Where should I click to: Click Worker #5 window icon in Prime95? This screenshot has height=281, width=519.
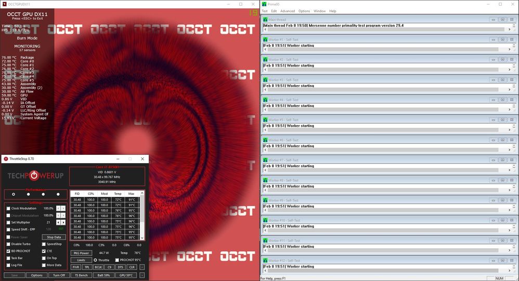265,120
